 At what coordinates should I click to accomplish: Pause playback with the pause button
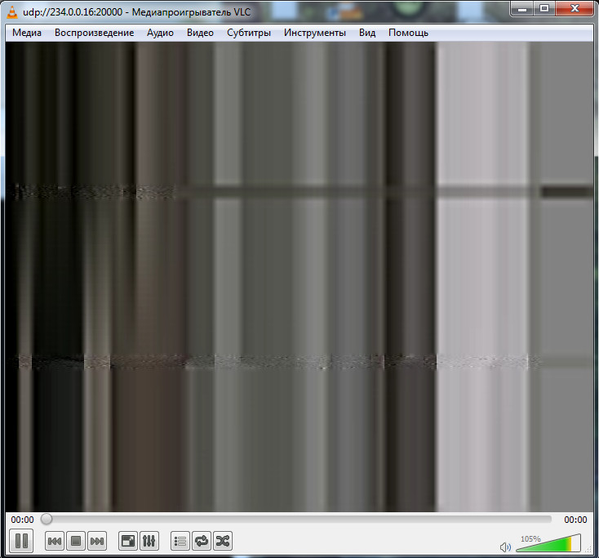[x=21, y=541]
